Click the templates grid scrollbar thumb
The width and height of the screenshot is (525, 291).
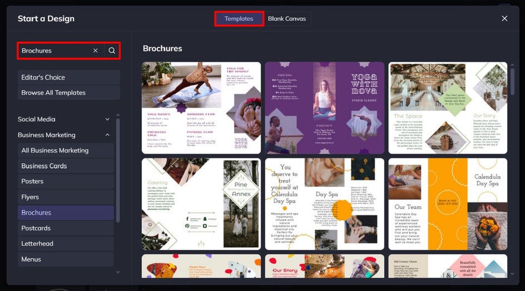click(x=513, y=81)
